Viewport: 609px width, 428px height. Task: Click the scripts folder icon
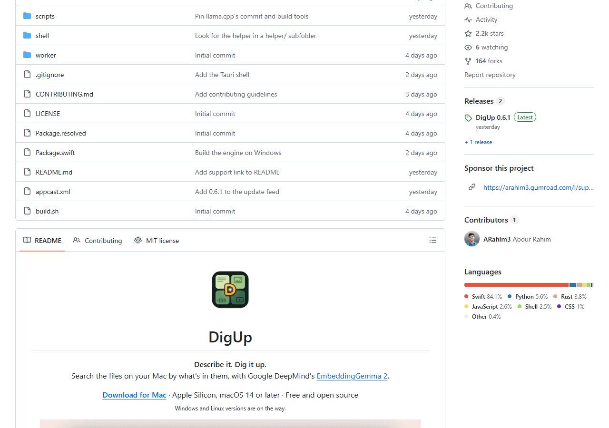pos(27,16)
